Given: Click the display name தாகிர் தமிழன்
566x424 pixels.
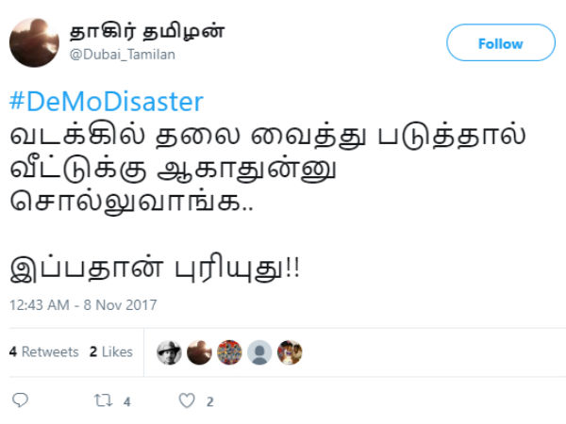Looking at the screenshot, I should coord(147,32).
